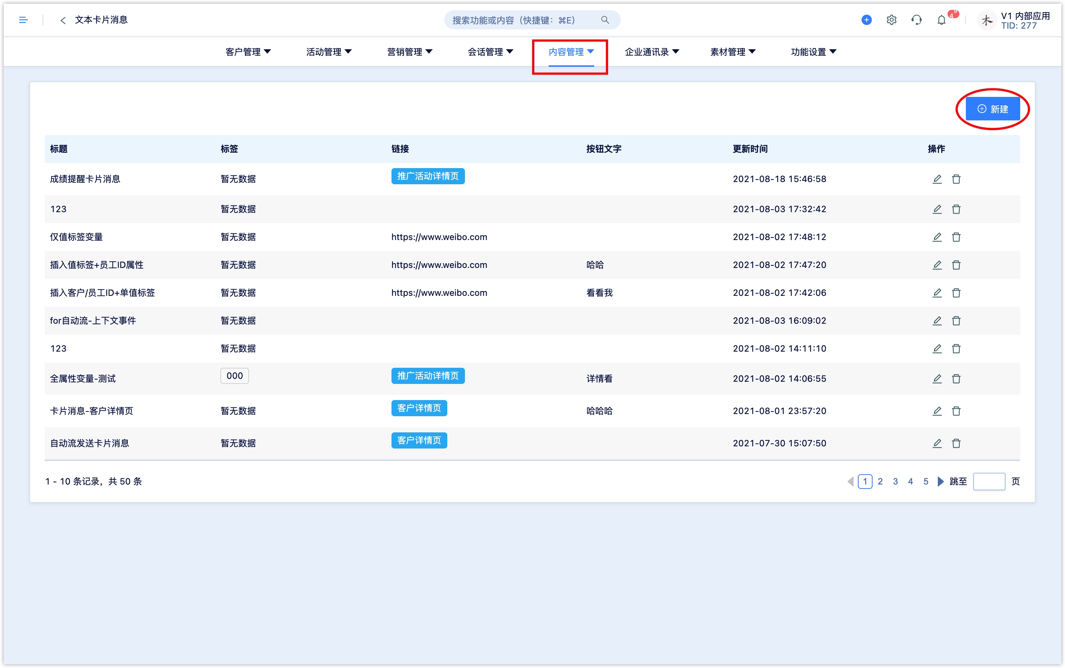Open the V1 内部应用 account menu
The image size is (1065, 668).
click(1025, 20)
